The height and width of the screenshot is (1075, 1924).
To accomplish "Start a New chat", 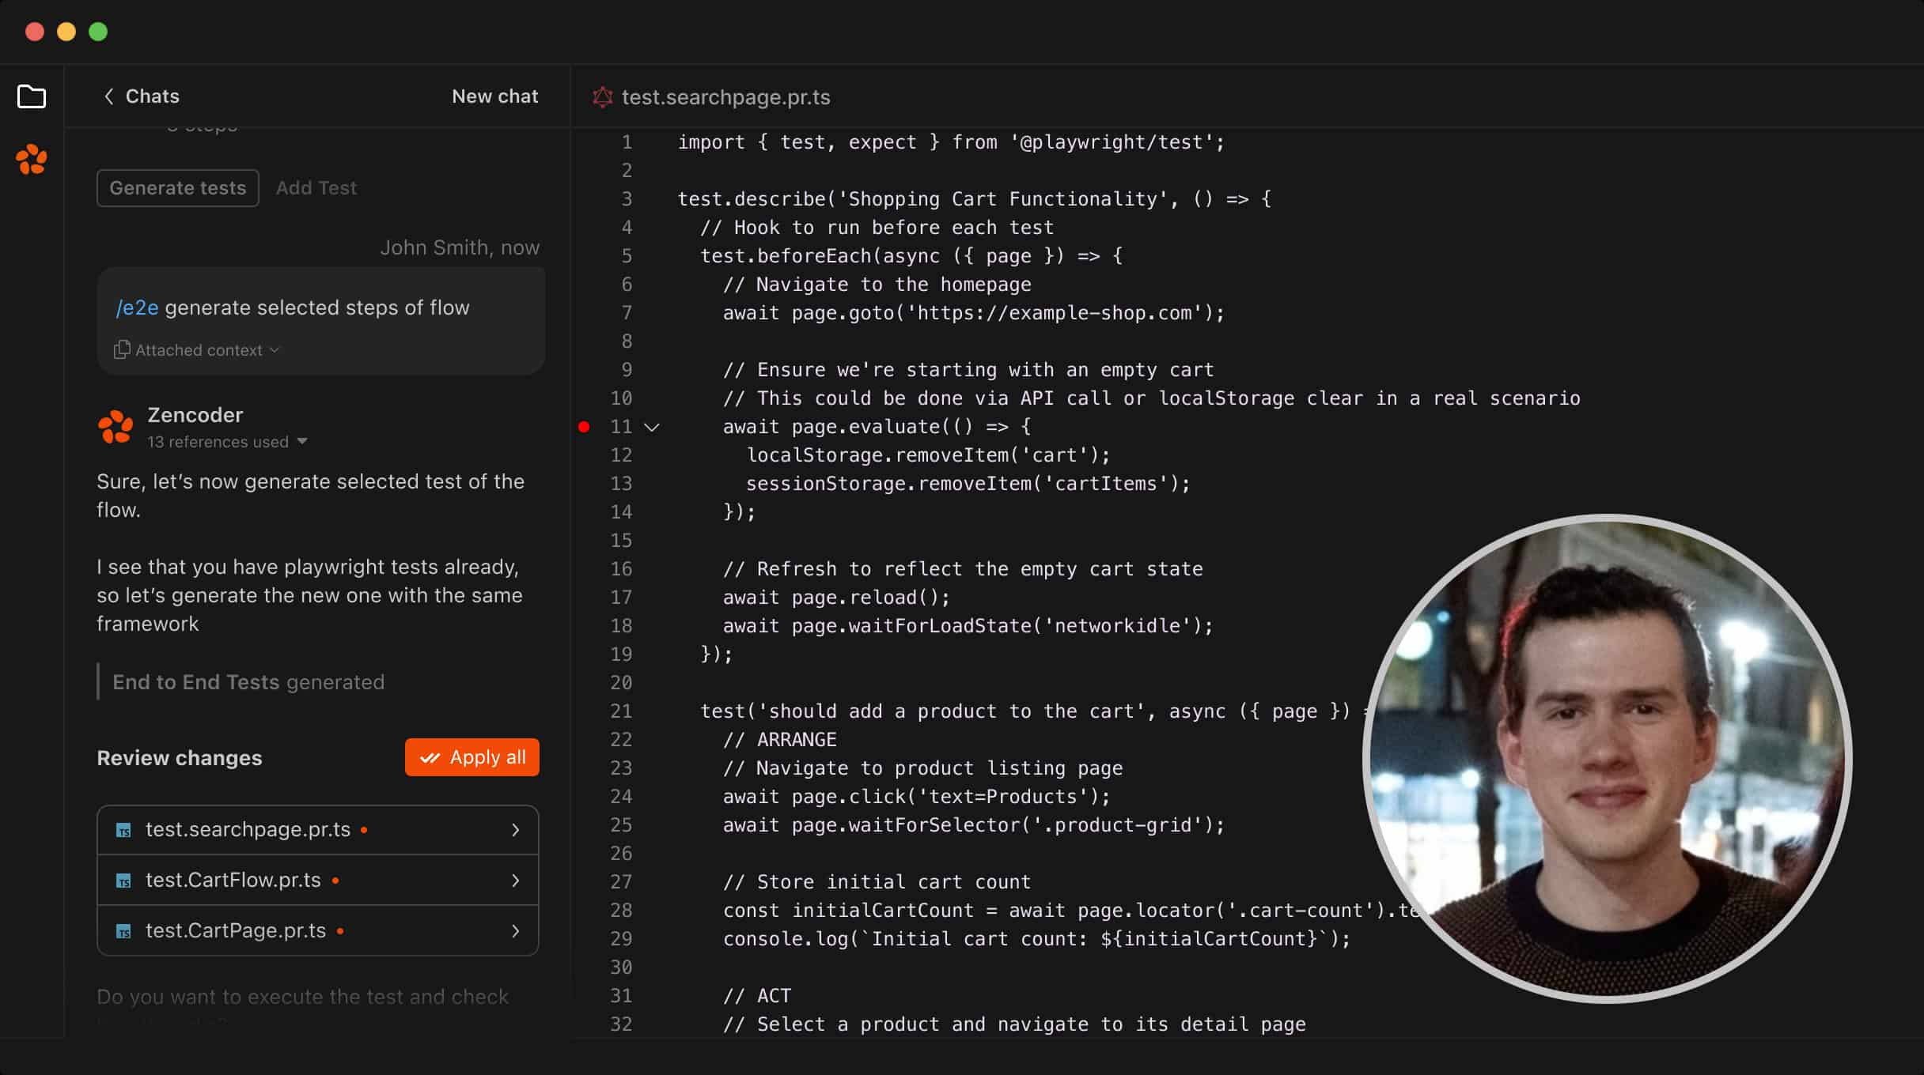I will [494, 96].
